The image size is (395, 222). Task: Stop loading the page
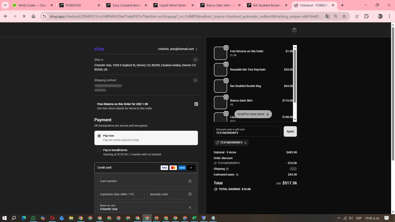click(24, 16)
